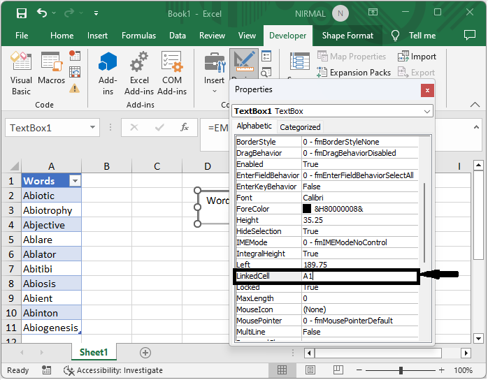The height and width of the screenshot is (380, 488).
Task: Click the control Properties icon in ribbon
Action: pyautogui.click(x=266, y=57)
